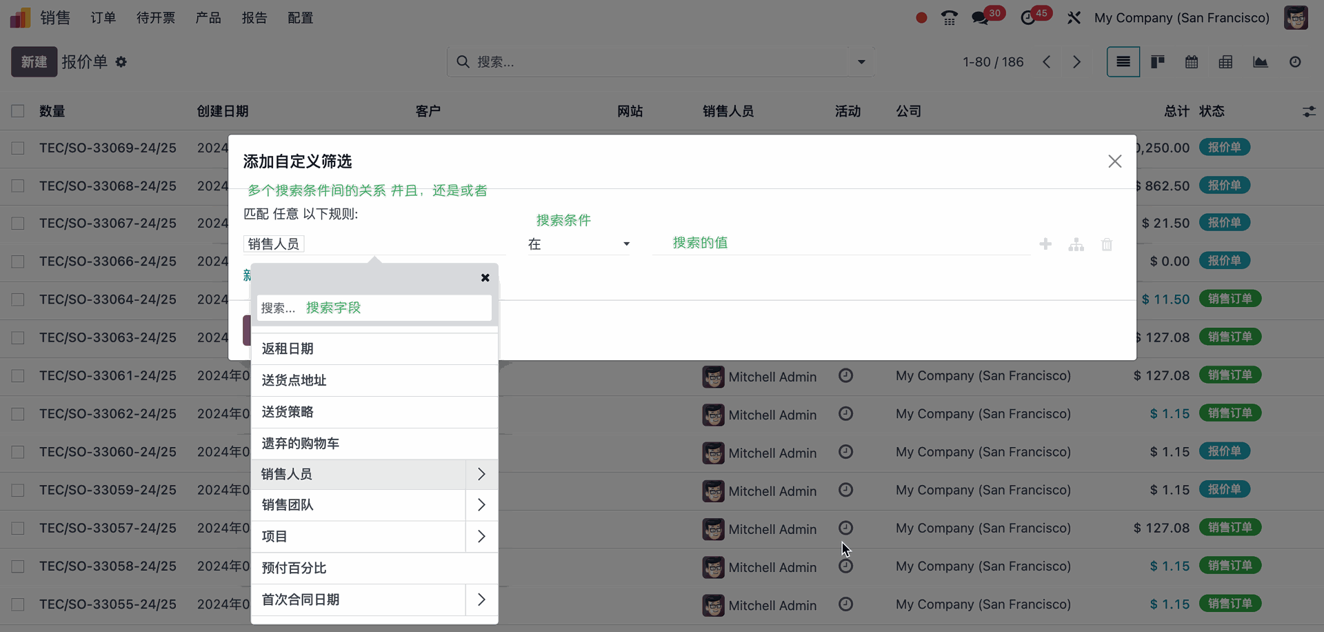Close the field selector popup
The height and width of the screenshot is (632, 1324).
485,277
